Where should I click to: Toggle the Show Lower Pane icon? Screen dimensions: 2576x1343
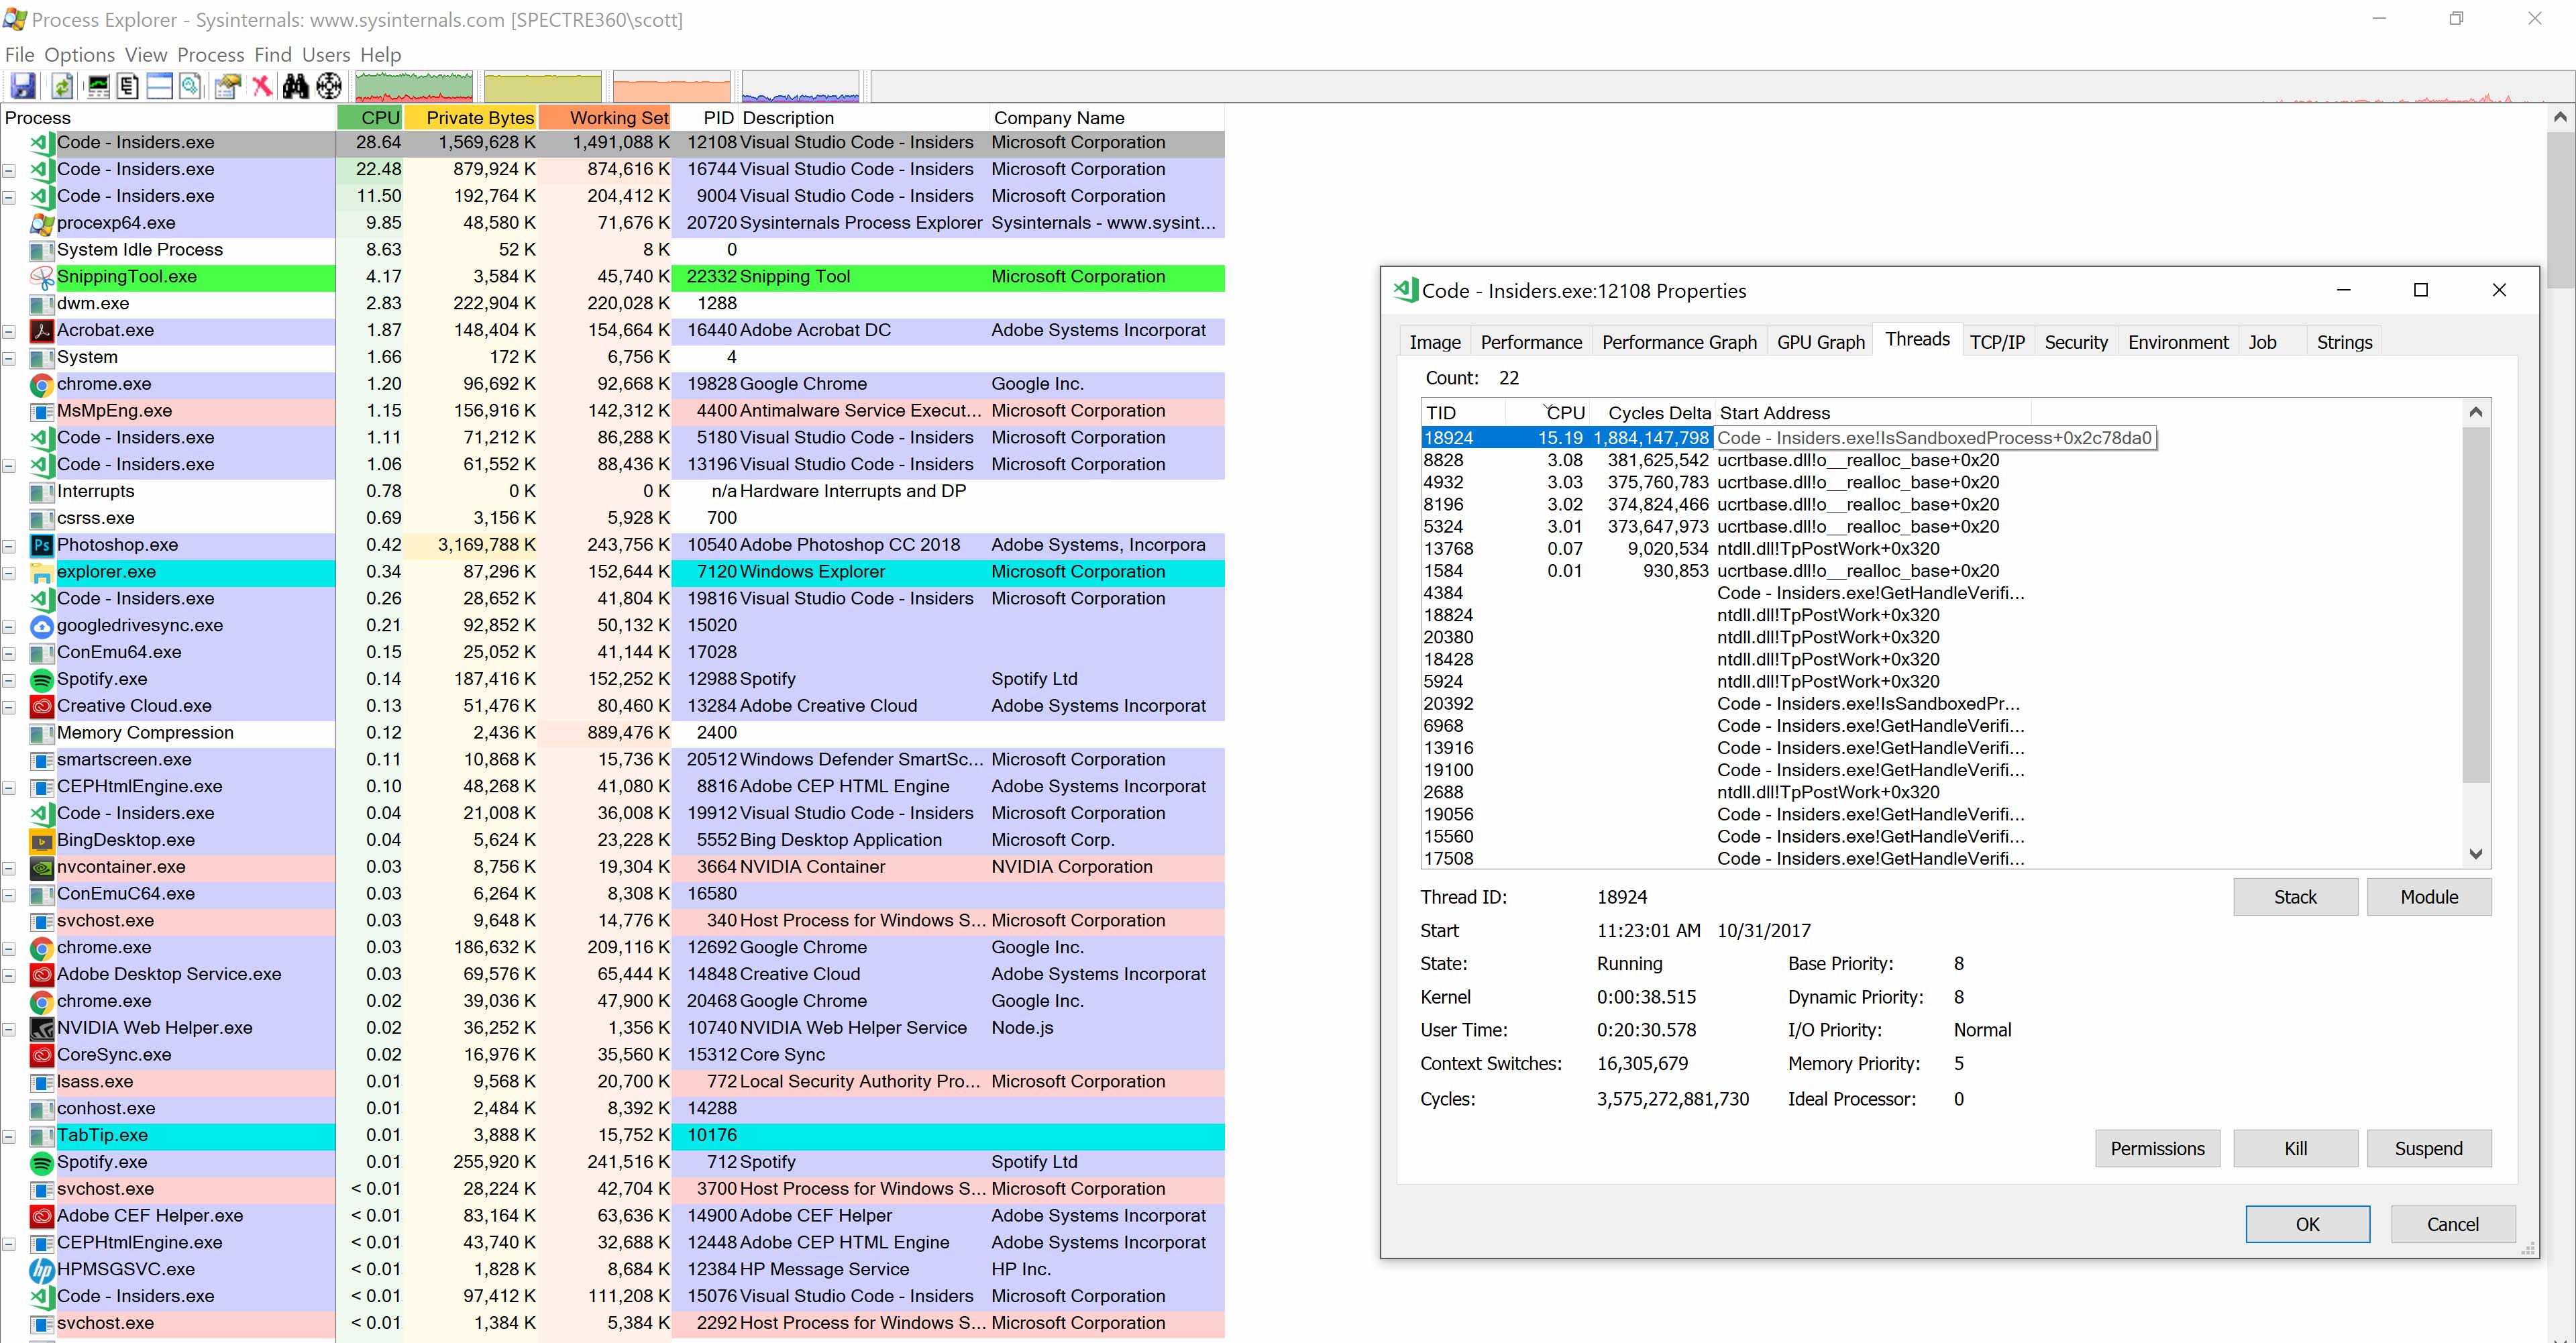(x=159, y=86)
